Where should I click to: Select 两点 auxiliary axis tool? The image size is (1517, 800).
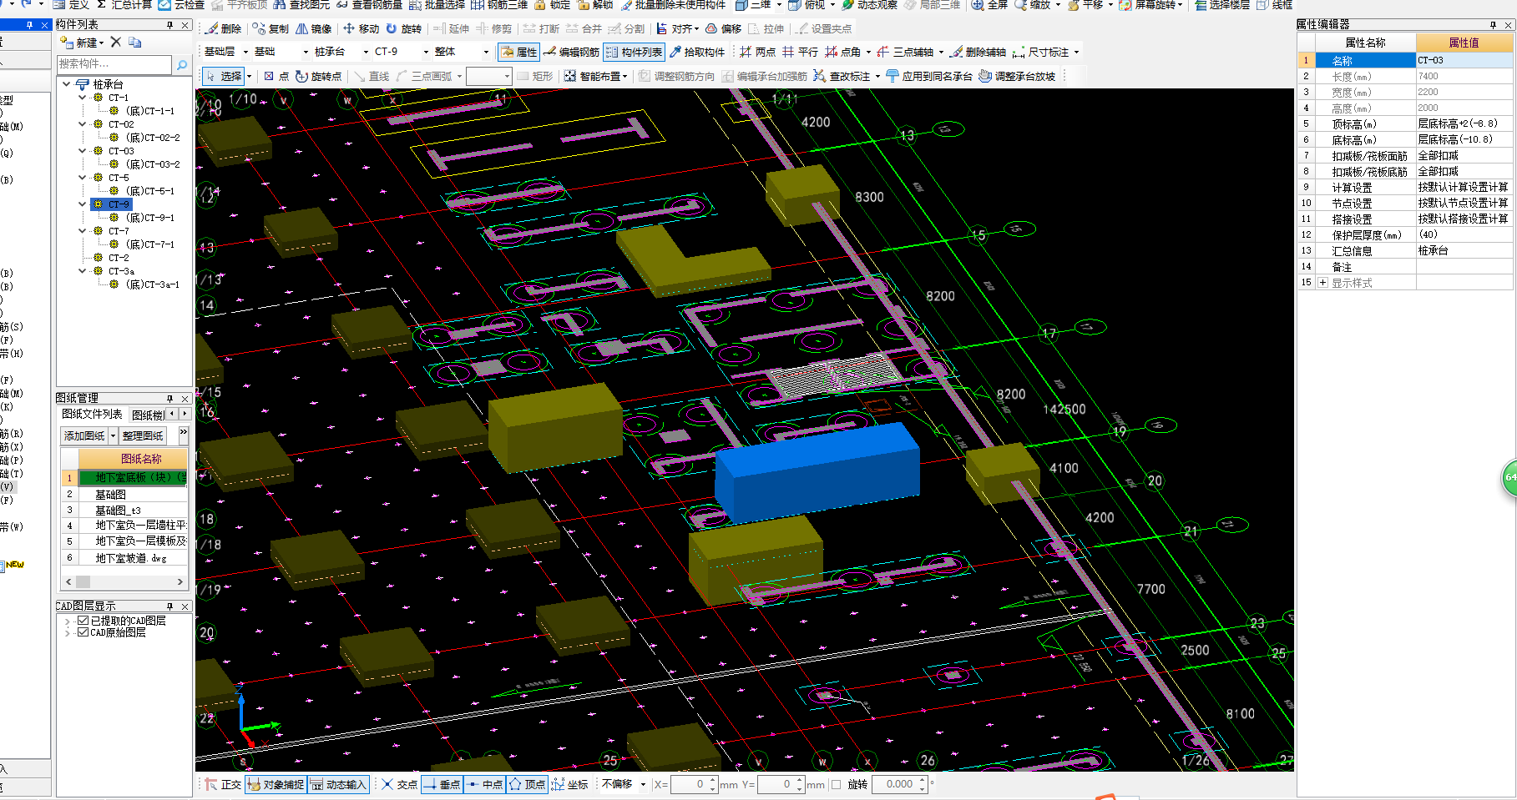tap(757, 52)
